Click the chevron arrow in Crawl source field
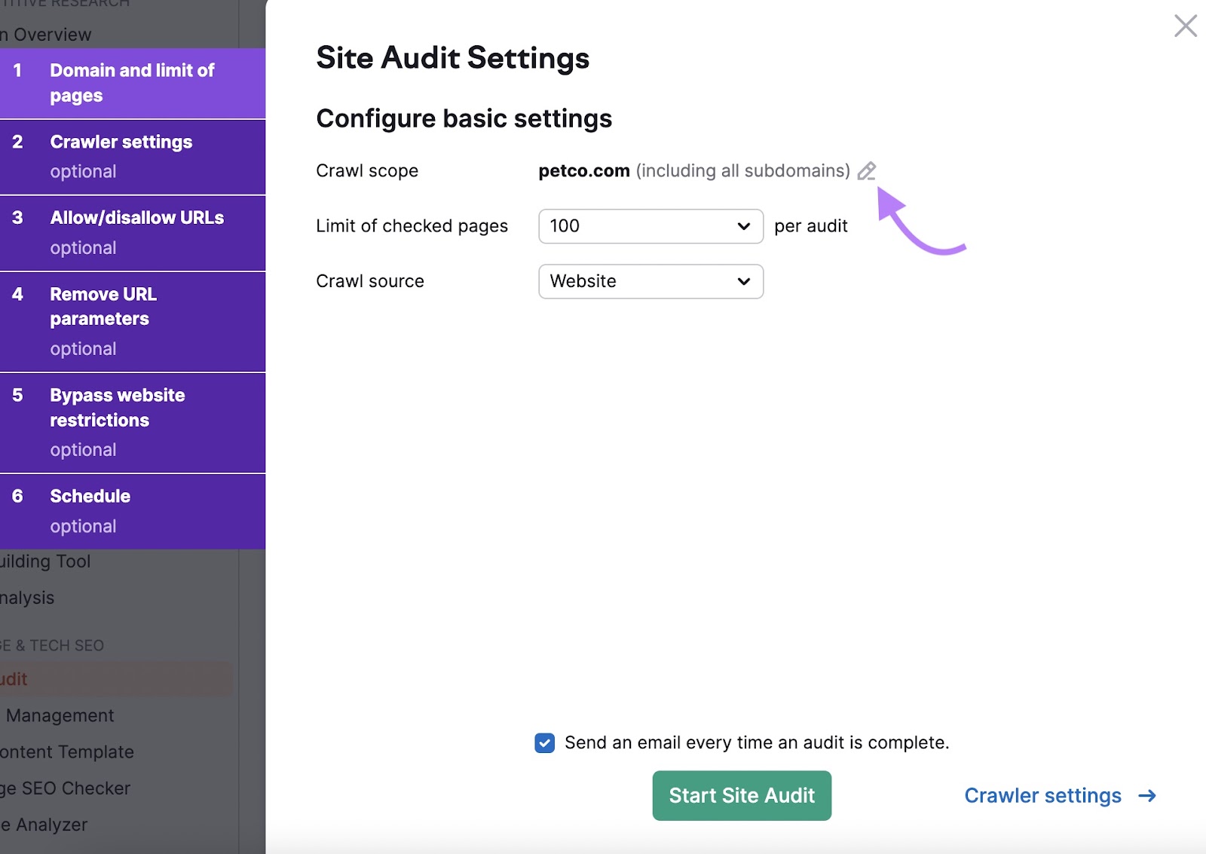 point(744,281)
